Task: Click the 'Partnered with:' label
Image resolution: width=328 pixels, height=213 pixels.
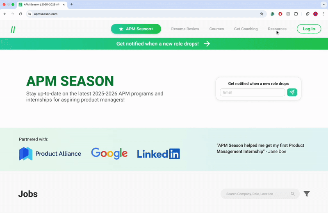Action: pyautogui.click(x=34, y=139)
